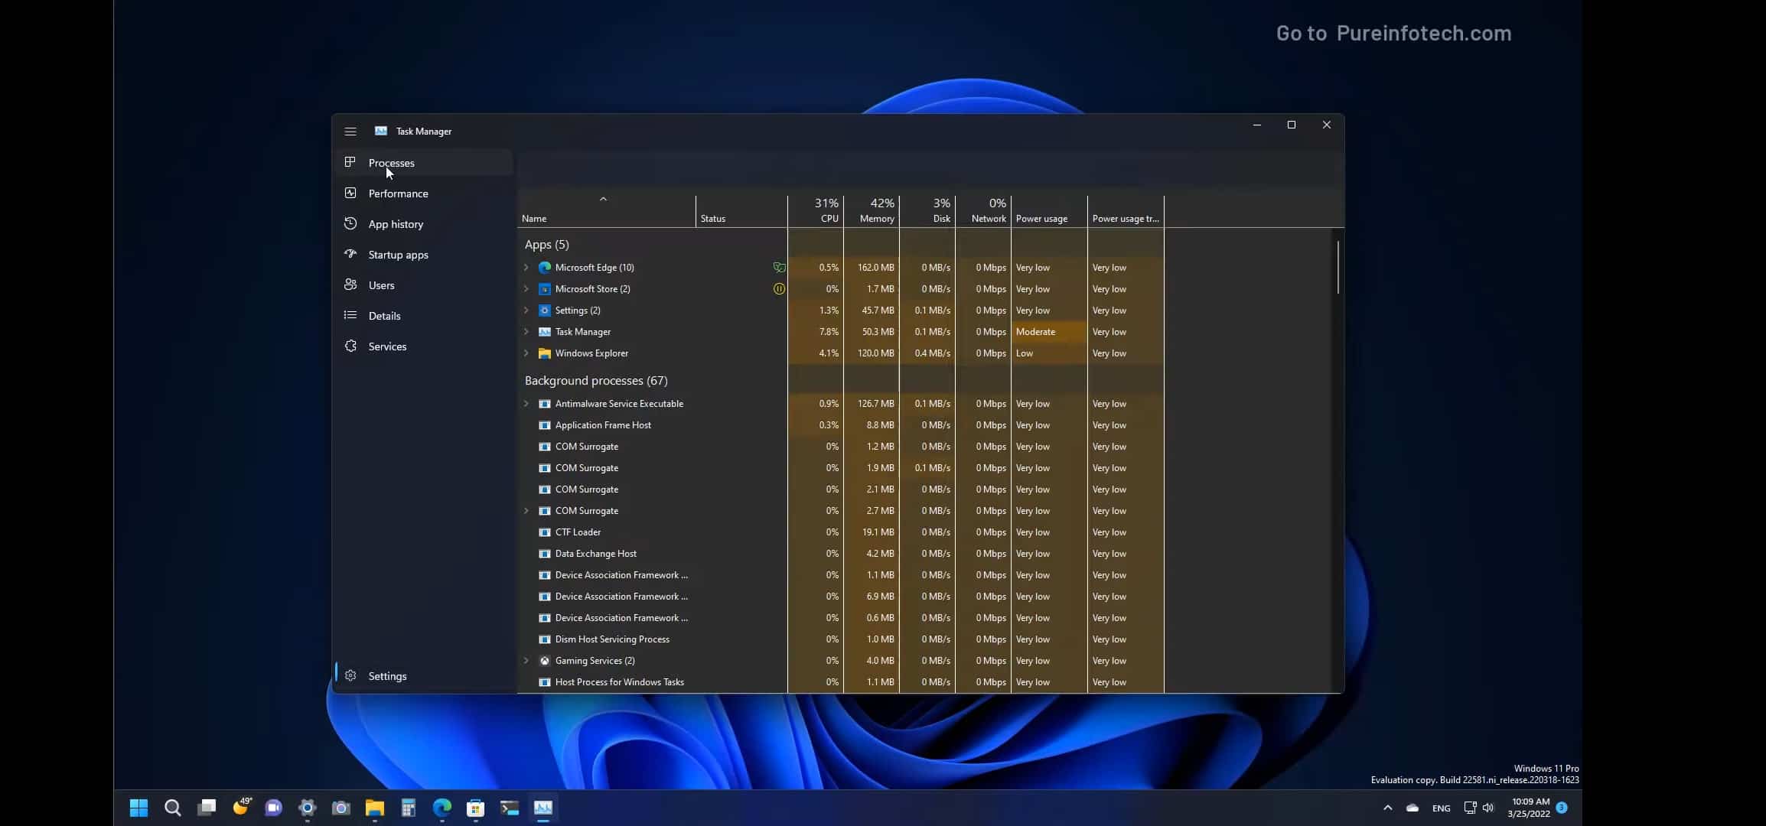Expand the Settings (2) process group
1766x826 pixels.
[x=526, y=311]
